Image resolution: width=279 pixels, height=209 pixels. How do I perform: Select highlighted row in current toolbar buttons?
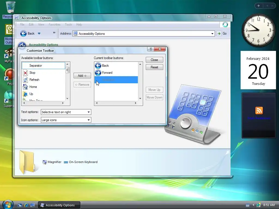116,80
